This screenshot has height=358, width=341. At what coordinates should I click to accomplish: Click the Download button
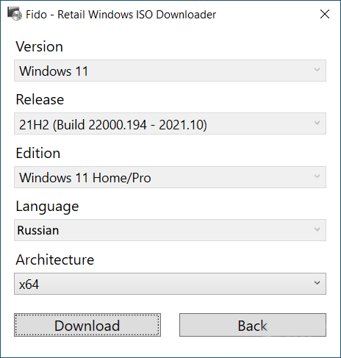coord(87,325)
